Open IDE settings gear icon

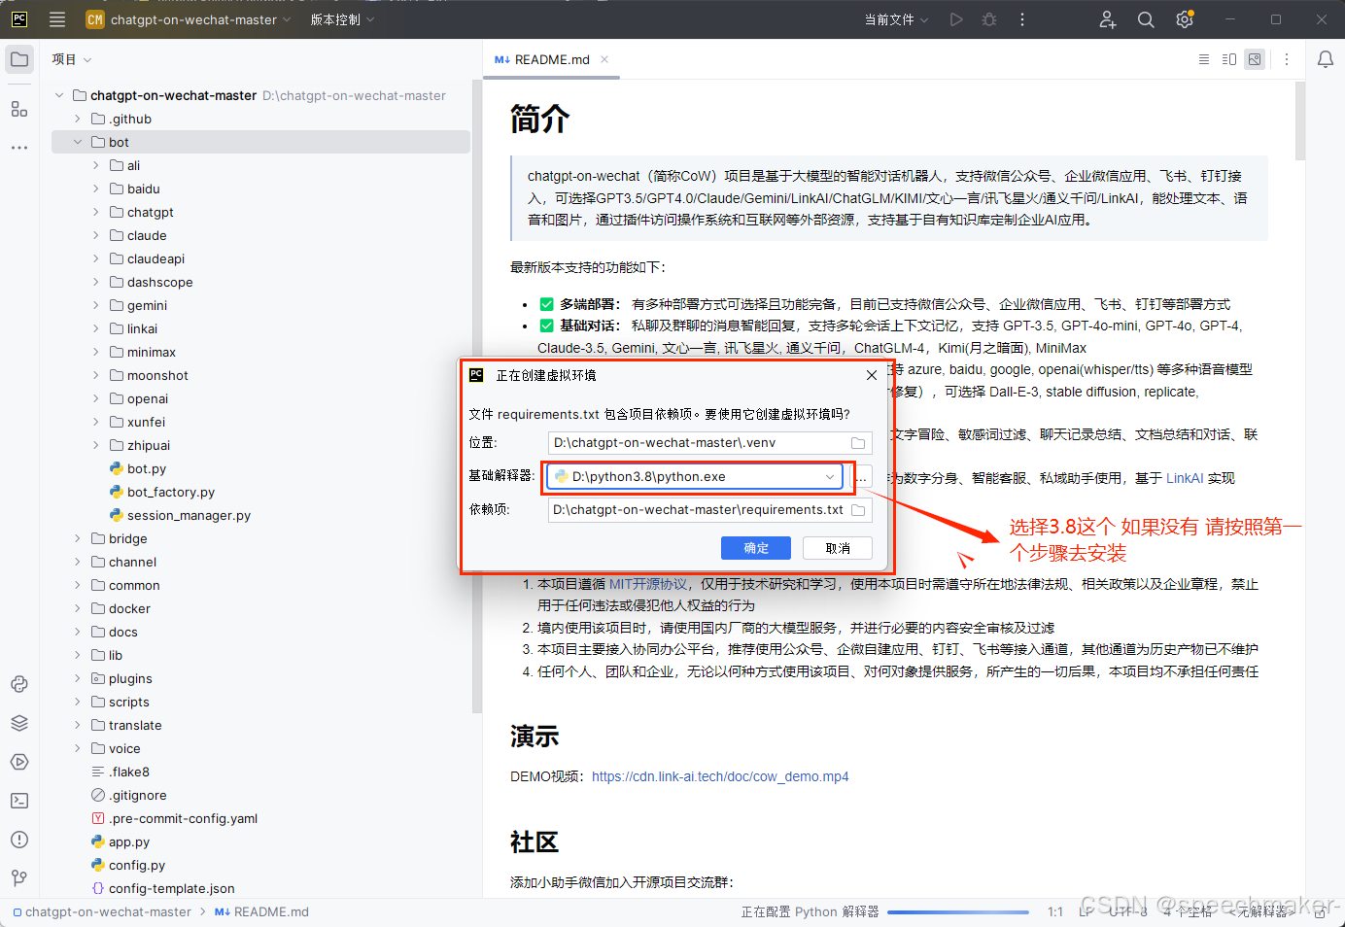(1185, 19)
